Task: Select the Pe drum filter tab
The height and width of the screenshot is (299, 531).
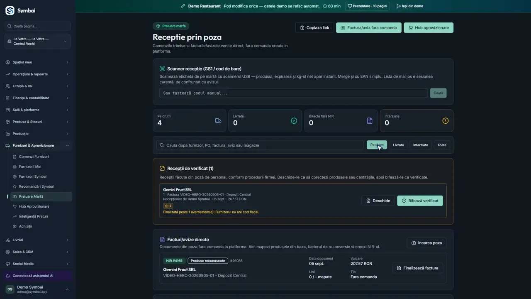Action: (x=377, y=145)
